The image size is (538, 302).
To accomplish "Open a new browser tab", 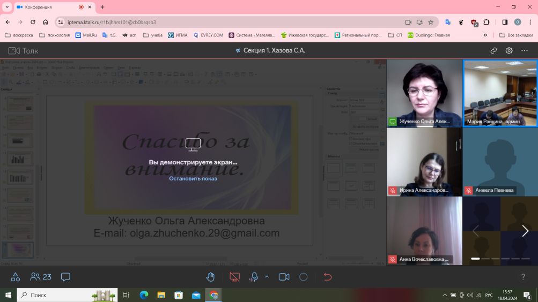I will [102, 7].
